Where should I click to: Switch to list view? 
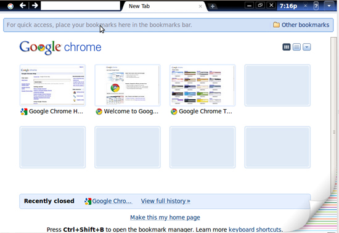point(296,47)
